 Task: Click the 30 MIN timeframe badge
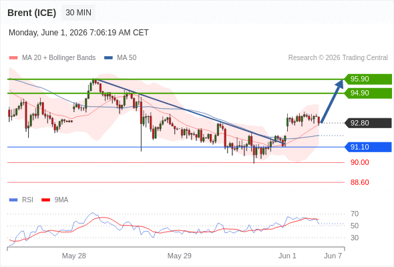tap(78, 13)
